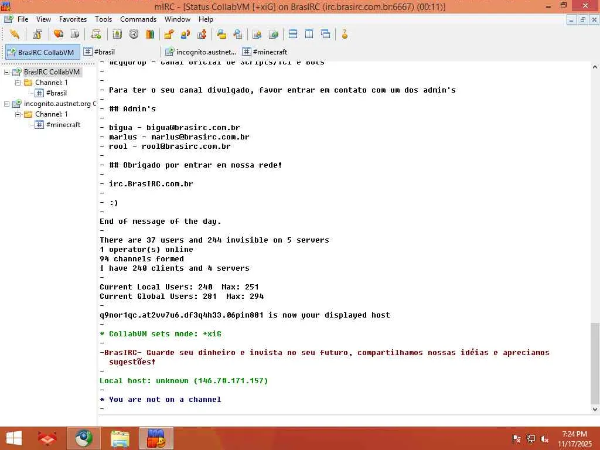Click the 'End of message of the day.' line

tap(161, 221)
